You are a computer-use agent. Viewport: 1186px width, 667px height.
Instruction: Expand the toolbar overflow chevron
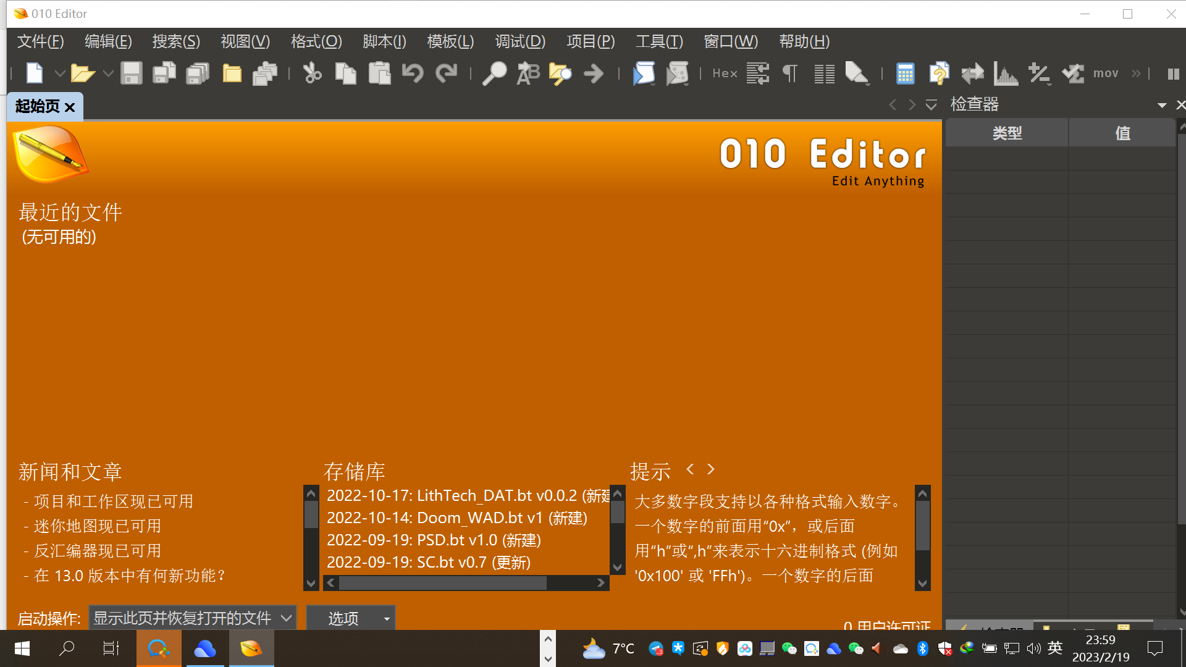tap(1136, 73)
